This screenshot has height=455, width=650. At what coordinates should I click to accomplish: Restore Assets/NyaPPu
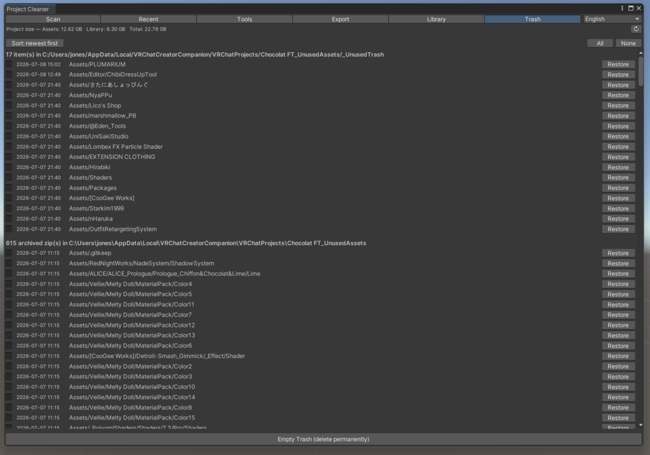click(x=618, y=95)
